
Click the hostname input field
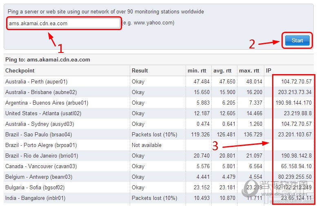64,23
